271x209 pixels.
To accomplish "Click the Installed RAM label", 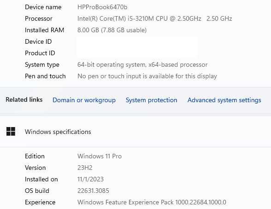I will (x=44, y=30).
